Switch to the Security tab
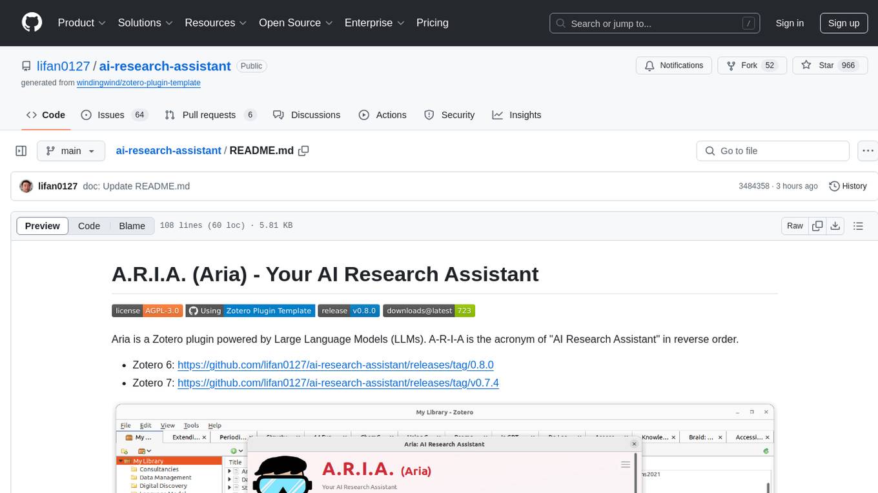Screen dimensions: 878x493 pyautogui.click(x=449, y=115)
